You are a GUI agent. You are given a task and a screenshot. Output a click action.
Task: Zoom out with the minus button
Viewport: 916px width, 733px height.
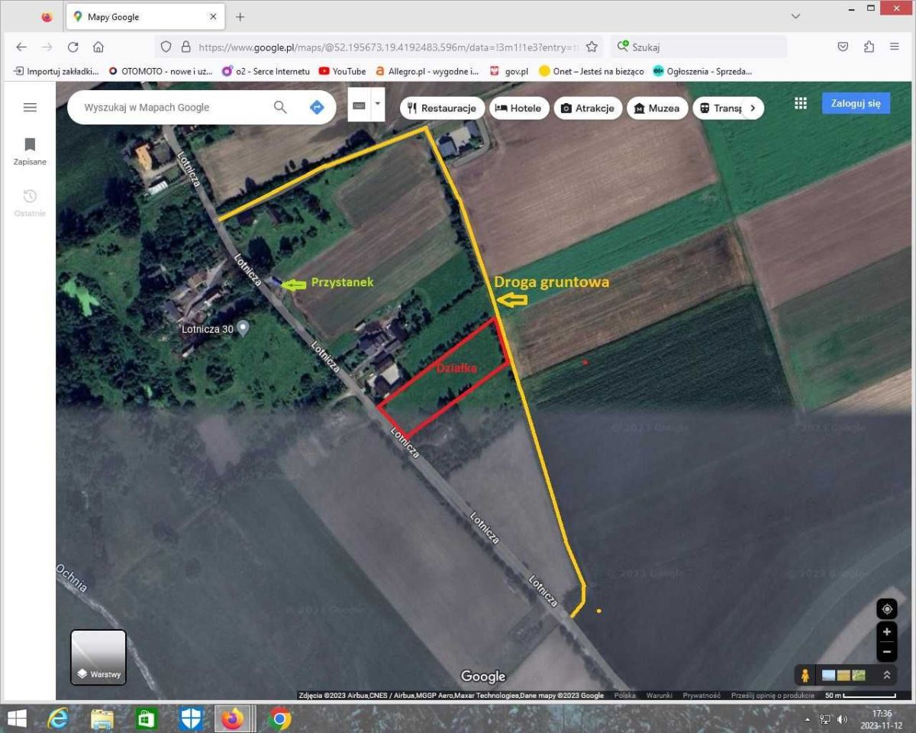[887, 652]
